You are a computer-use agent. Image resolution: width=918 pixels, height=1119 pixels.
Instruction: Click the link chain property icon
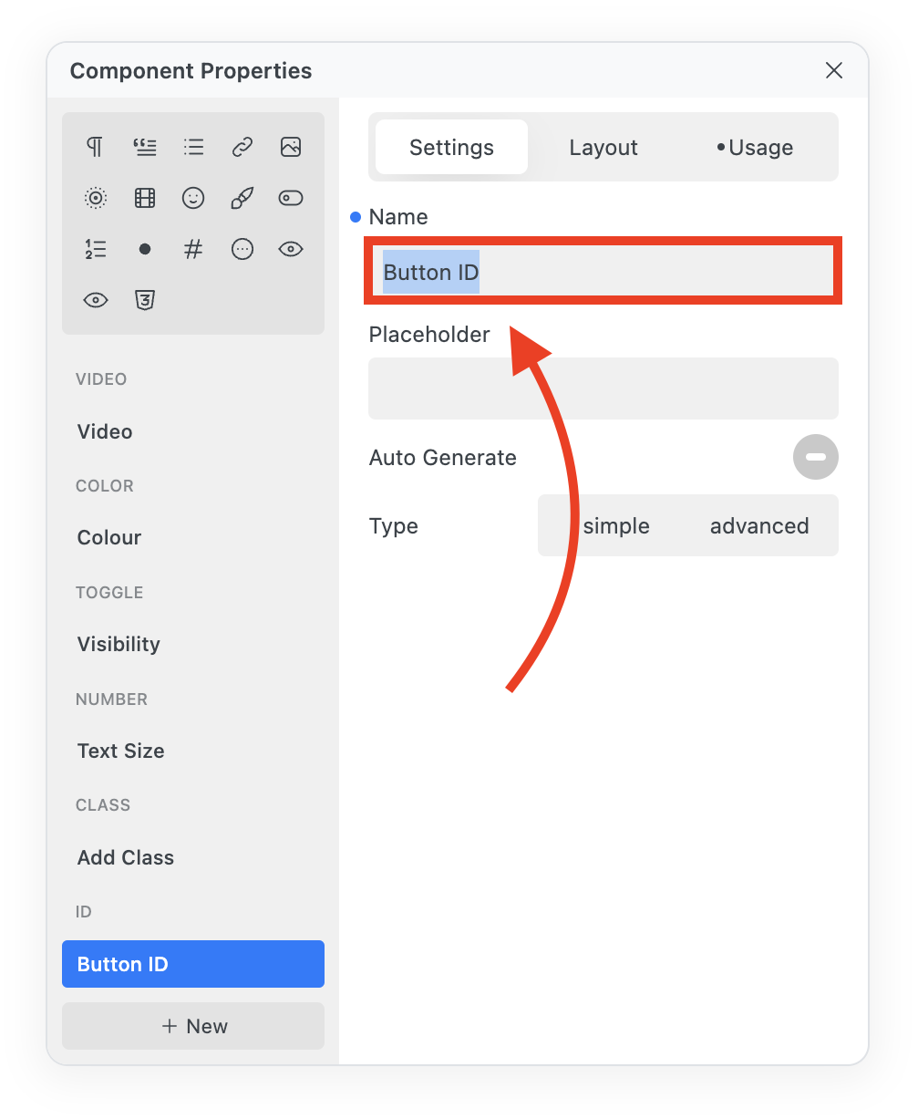242,147
